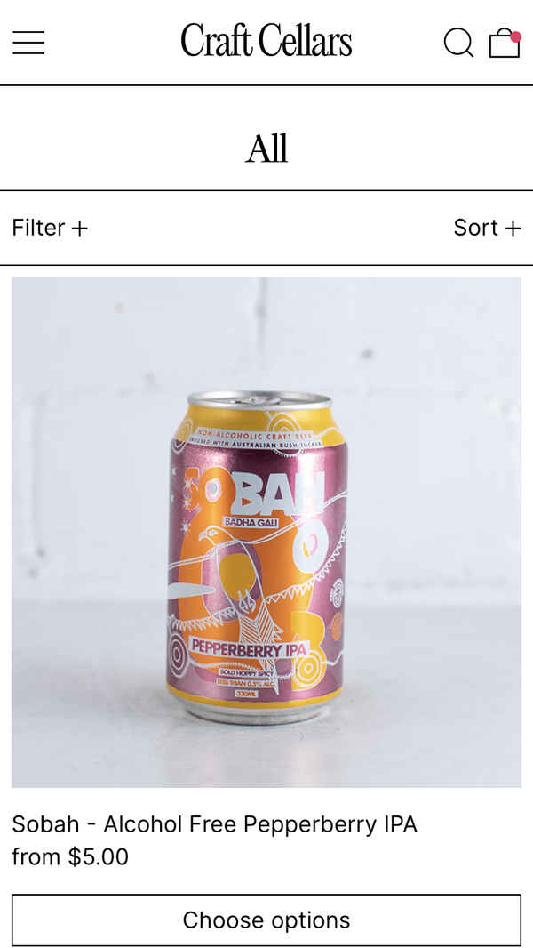Expand the Filter options panel
Screen dimensions: 533x948
[x=50, y=228]
